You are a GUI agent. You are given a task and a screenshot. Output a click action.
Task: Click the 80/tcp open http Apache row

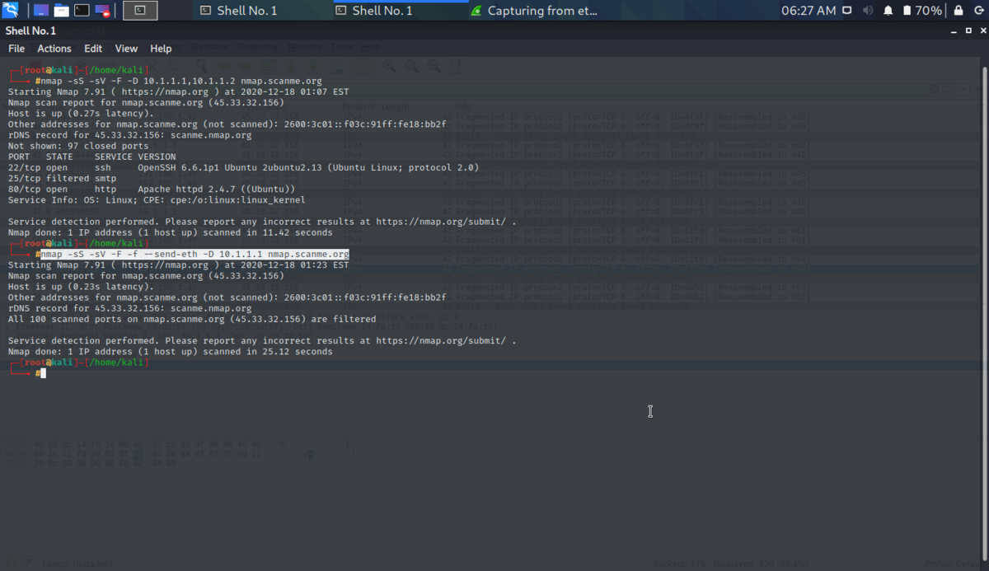coord(152,189)
